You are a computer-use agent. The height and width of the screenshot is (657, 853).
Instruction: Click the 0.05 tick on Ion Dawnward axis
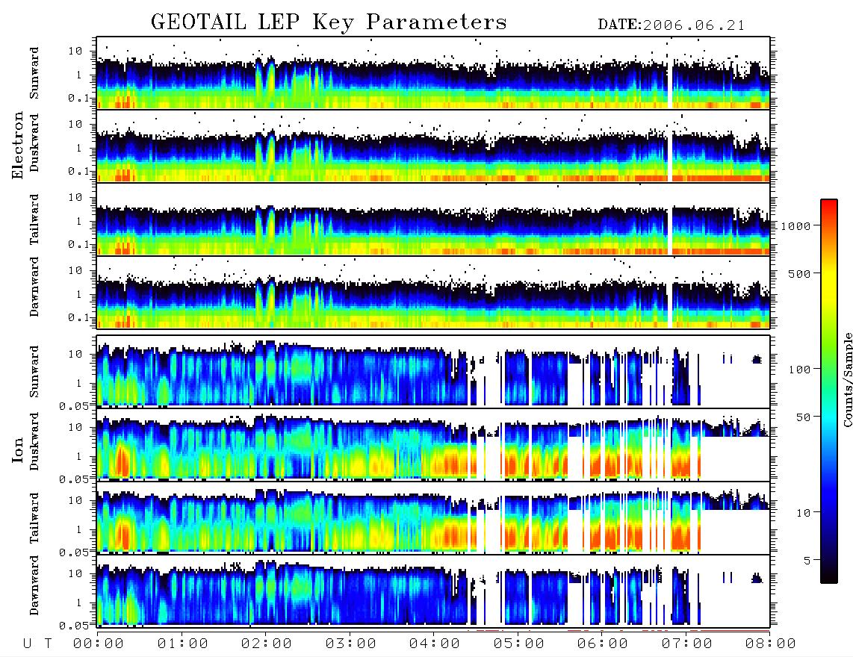click(73, 626)
